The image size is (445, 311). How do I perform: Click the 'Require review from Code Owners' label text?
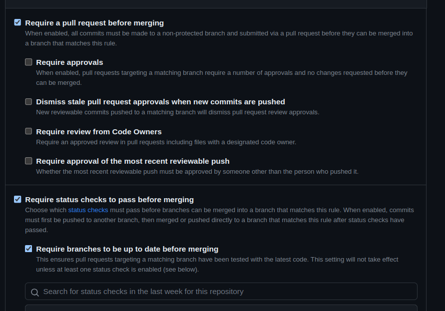[99, 132]
